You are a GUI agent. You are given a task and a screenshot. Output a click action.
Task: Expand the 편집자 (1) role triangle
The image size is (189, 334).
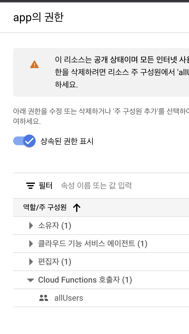click(31, 262)
